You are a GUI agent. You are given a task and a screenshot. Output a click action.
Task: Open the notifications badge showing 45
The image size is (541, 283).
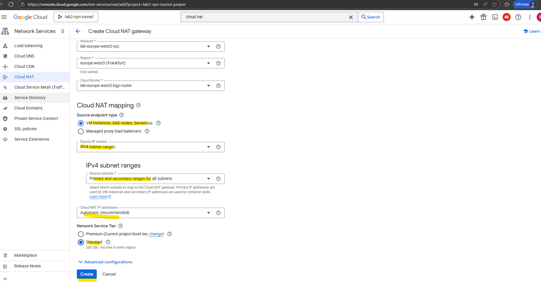(506, 17)
